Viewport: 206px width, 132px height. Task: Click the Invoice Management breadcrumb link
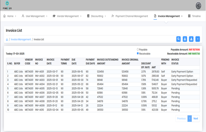tap(21, 40)
